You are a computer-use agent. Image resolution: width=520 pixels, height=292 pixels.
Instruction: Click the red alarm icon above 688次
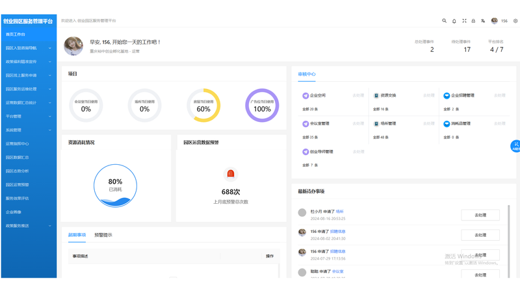231,174
